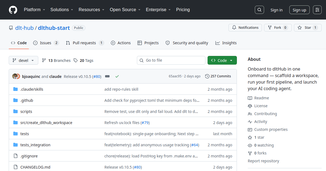
Task: Click the eye icon beside watching
Action: 250,145
